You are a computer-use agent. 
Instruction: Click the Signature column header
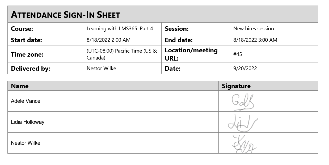tap(236, 86)
